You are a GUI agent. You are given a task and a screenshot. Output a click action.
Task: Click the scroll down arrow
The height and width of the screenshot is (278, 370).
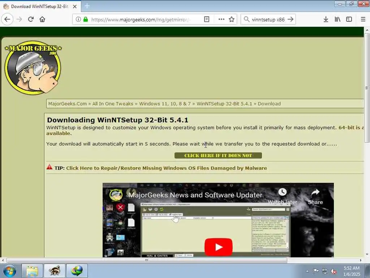point(367,254)
